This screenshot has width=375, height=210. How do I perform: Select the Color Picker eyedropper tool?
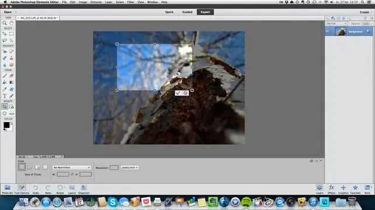(x=5, y=89)
